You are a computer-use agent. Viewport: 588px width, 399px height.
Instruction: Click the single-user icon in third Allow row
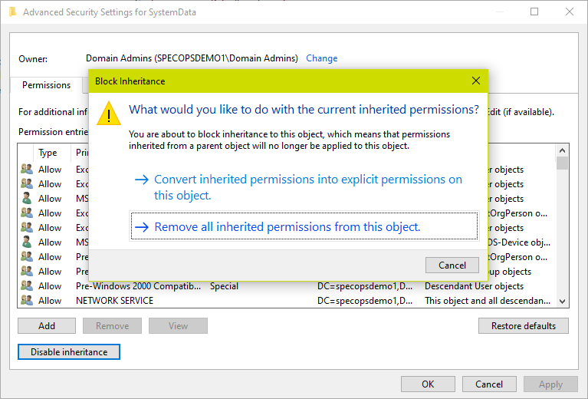(27, 198)
